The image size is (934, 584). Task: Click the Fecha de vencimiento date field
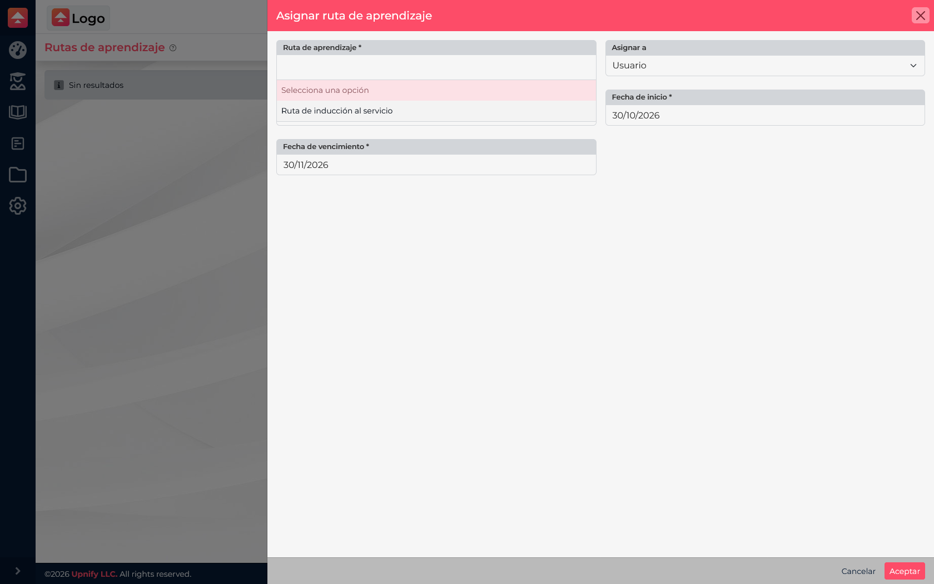pos(436,165)
